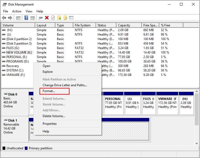Click the Back arrow in the toolbar

click(x=4, y=18)
